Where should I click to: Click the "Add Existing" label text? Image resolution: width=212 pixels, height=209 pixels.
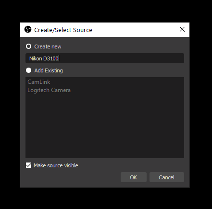tap(49, 70)
